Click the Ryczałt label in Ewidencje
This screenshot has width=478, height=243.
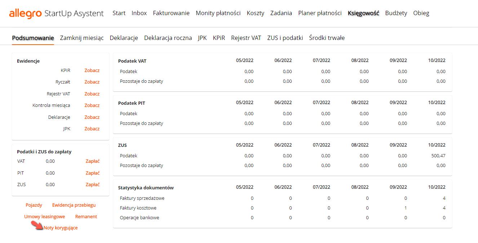tap(63, 82)
